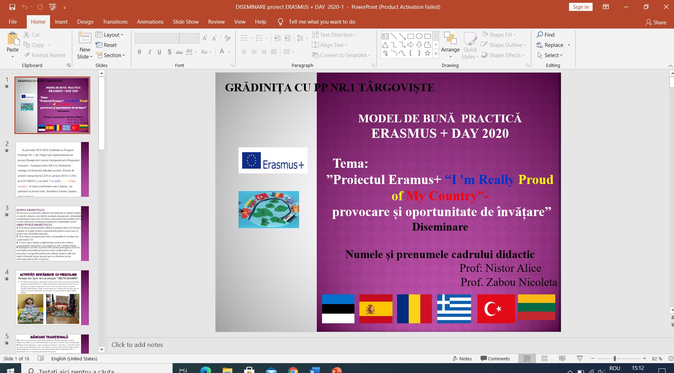This screenshot has height=373, width=674.
Task: Click the Save icon in title bar
Action: coord(12,7)
